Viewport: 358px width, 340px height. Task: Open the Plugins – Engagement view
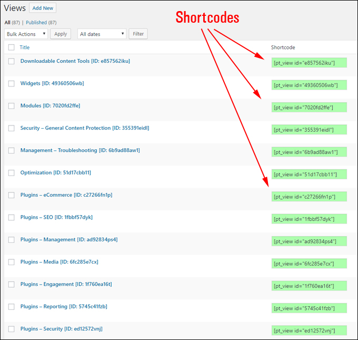[x=66, y=284]
